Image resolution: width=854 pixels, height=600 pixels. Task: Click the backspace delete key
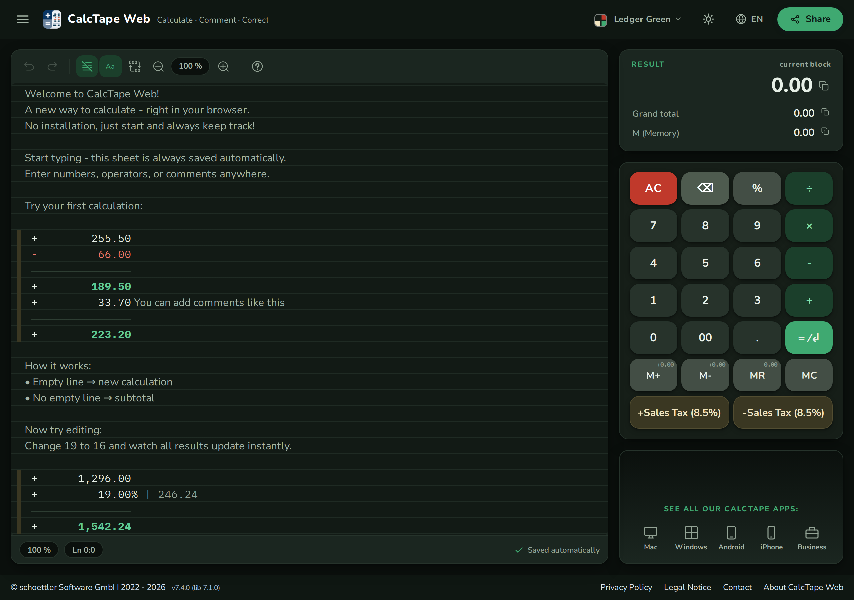coord(705,188)
